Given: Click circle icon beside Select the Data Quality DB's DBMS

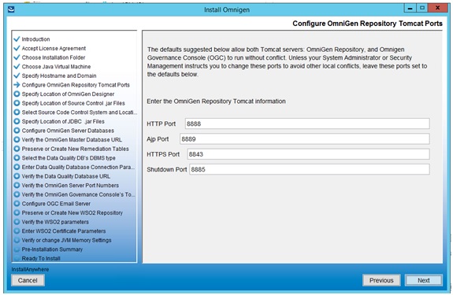Looking at the screenshot, I should [x=17, y=158].
